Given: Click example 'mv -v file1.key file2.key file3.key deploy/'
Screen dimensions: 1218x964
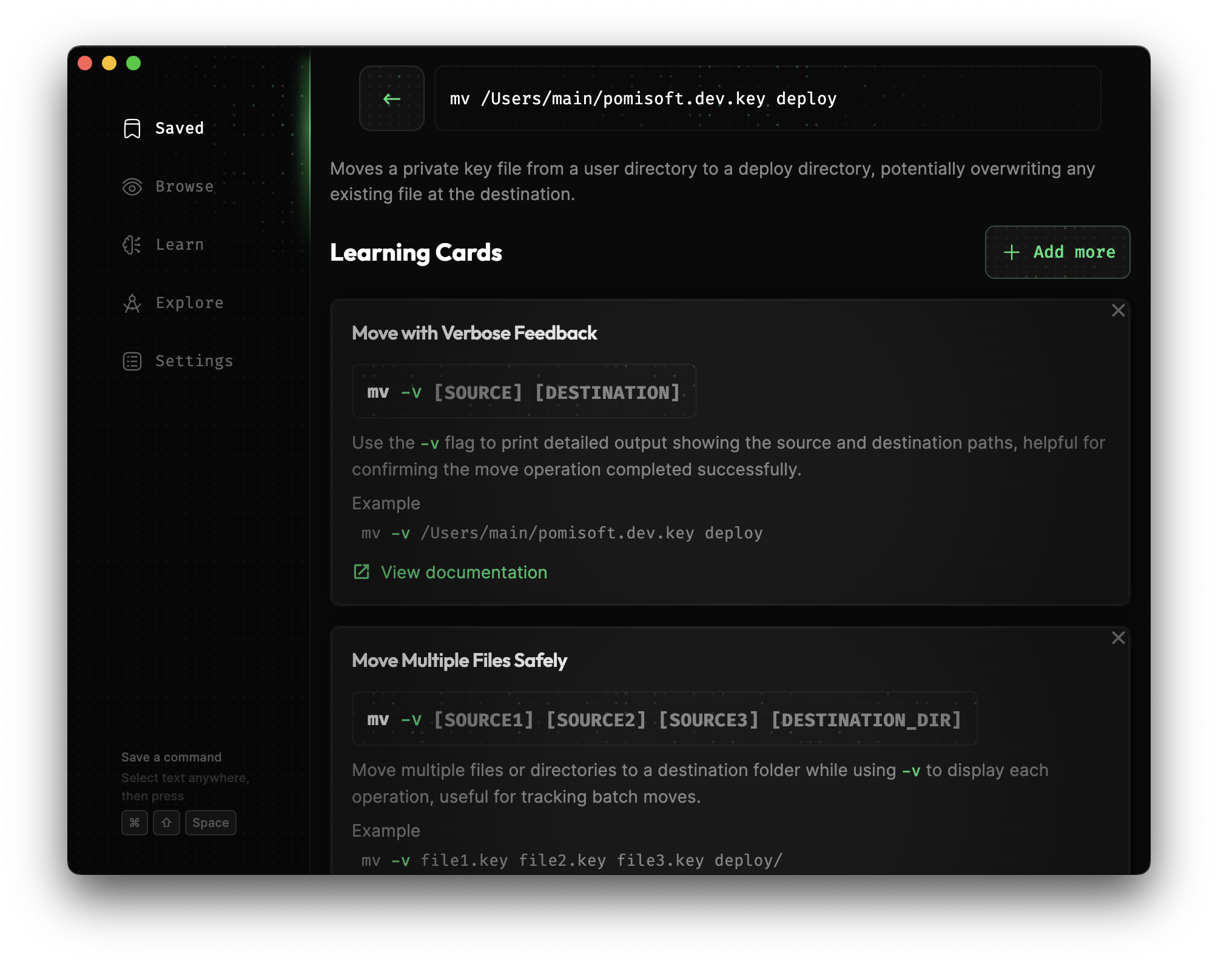Looking at the screenshot, I should tap(571, 860).
